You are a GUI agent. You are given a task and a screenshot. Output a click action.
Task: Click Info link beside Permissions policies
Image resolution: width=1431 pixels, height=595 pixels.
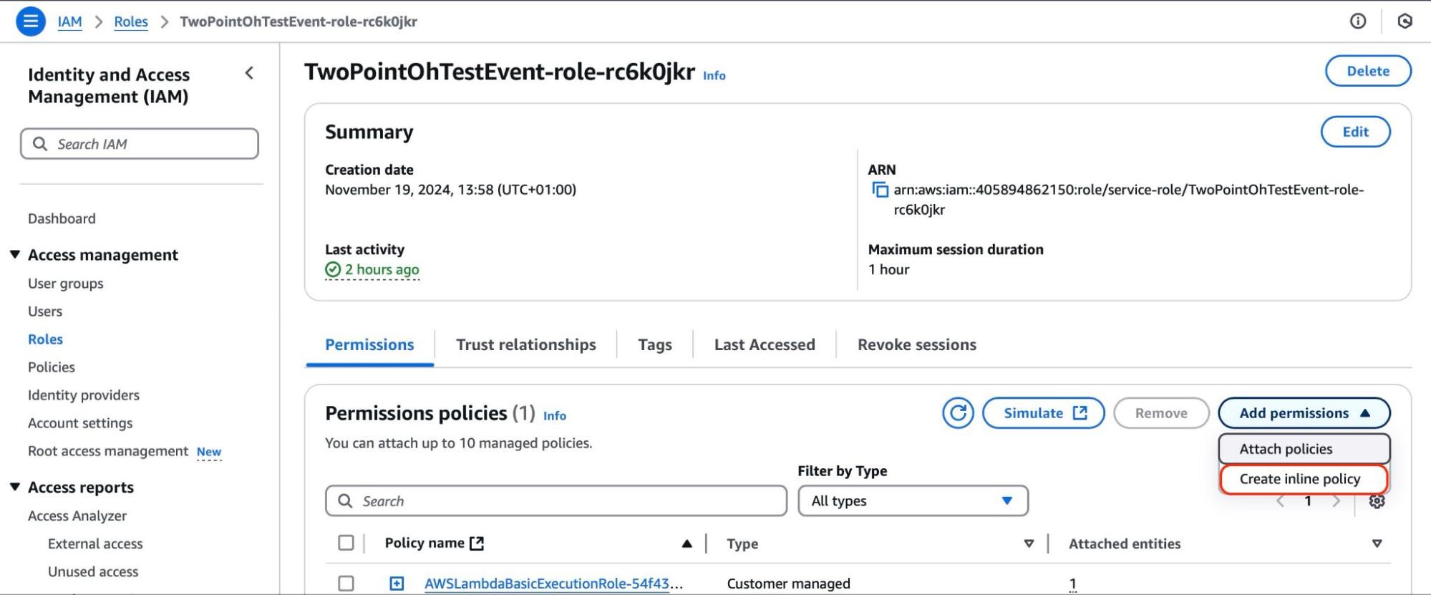(554, 416)
